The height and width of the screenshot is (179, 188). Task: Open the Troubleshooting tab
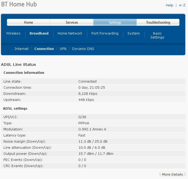click(158, 22)
